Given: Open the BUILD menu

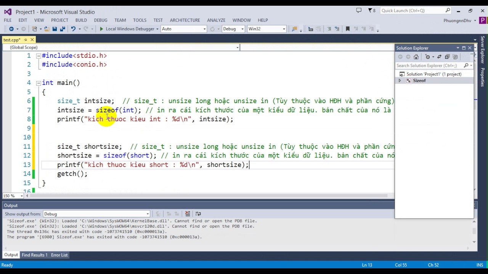Looking at the screenshot, I should pyautogui.click(x=81, y=20).
